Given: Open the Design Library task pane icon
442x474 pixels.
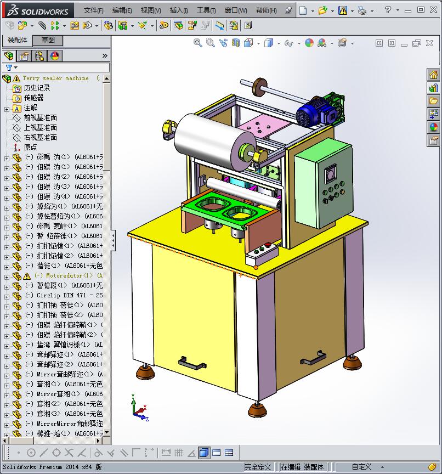Looking at the screenshot, I should click(434, 88).
